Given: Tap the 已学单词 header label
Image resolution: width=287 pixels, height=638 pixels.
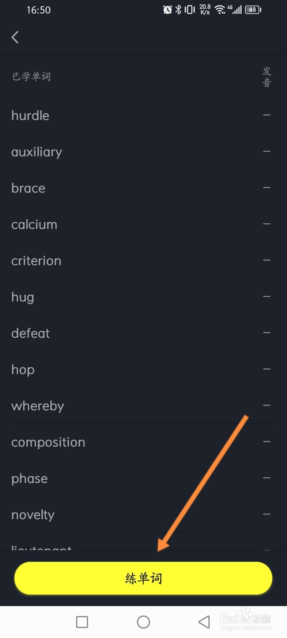Looking at the screenshot, I should 31,76.
